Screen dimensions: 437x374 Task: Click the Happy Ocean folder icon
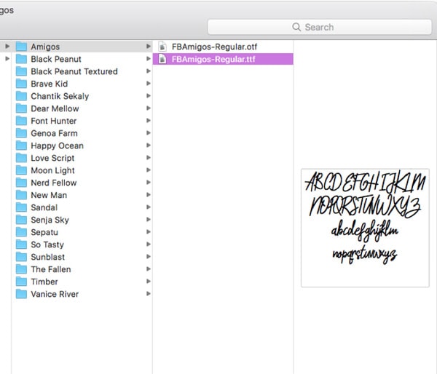tap(21, 146)
